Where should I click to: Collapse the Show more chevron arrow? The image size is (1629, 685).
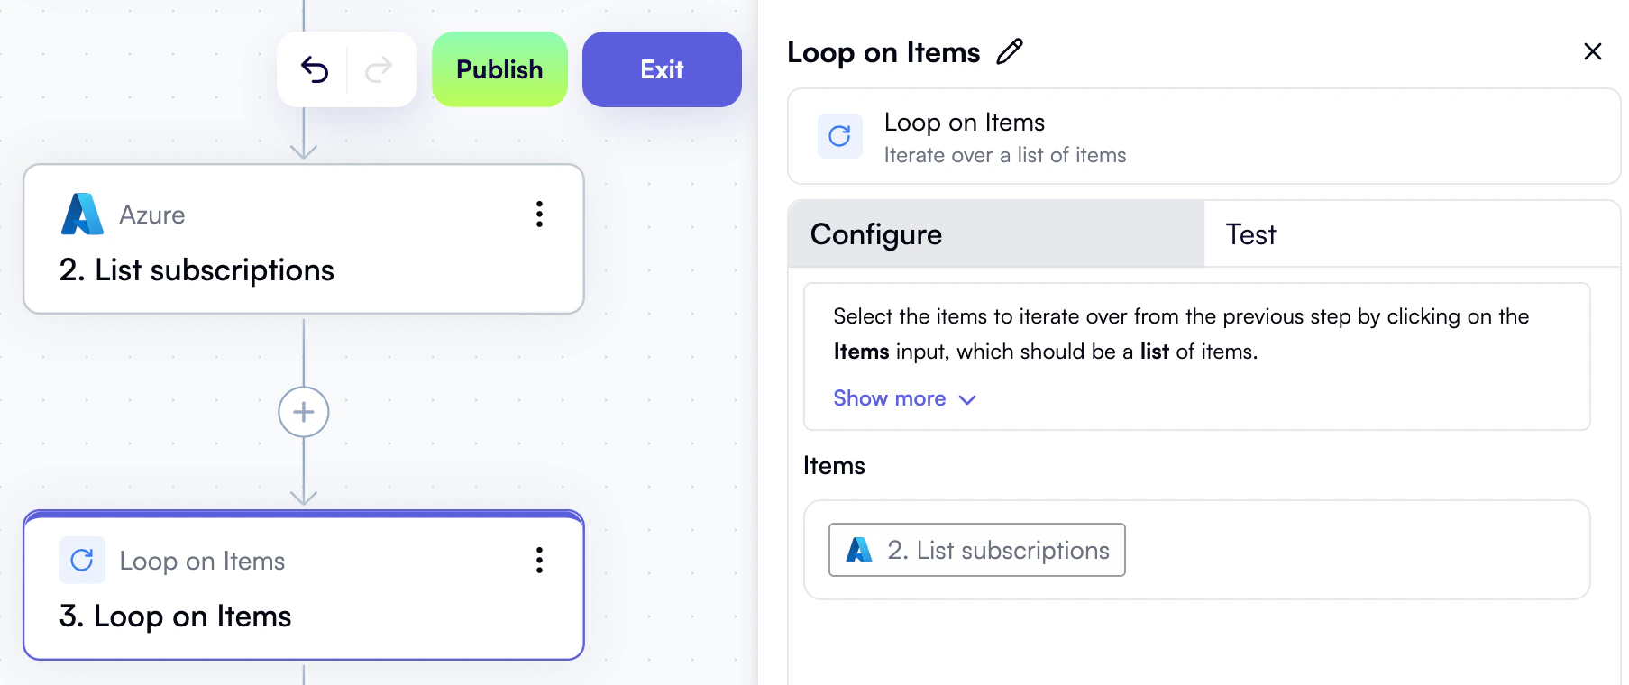(x=968, y=399)
